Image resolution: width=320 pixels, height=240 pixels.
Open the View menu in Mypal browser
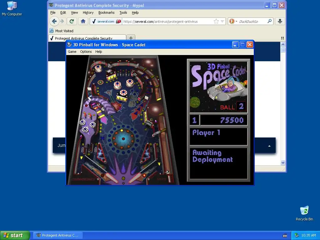(x=74, y=12)
